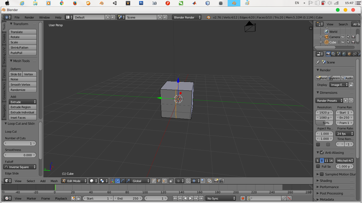
Task: Click the End frame field in the timeline
Action: click(129, 198)
